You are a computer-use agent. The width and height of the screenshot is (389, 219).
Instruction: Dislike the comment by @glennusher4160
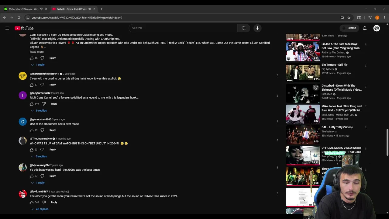(43, 130)
